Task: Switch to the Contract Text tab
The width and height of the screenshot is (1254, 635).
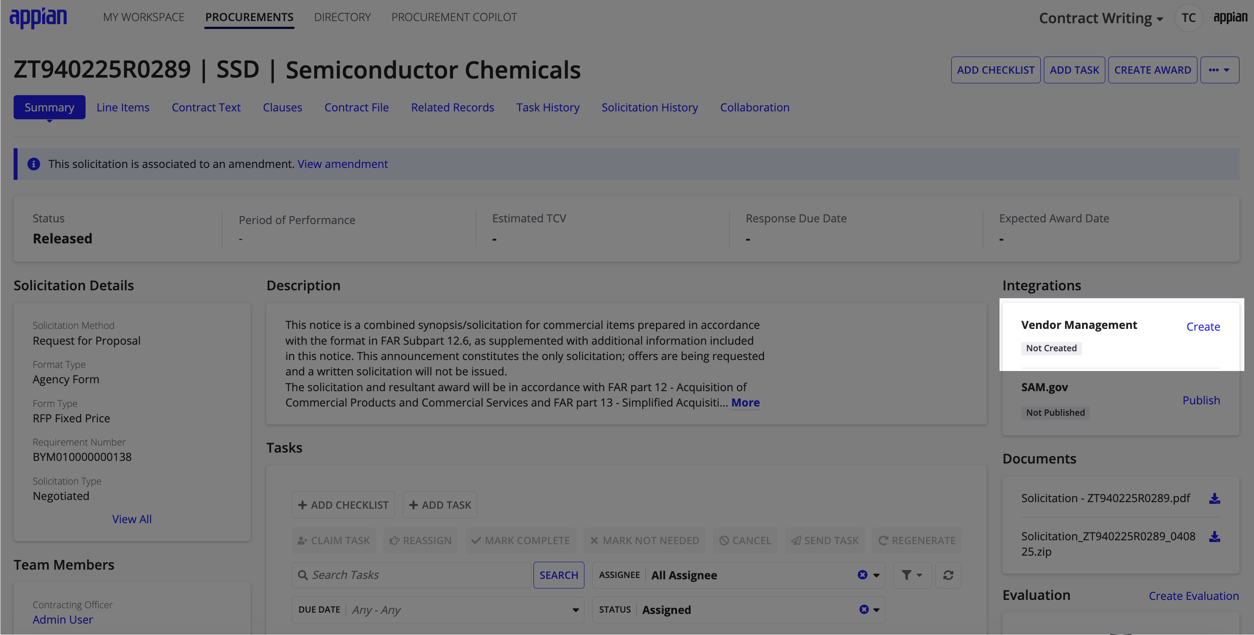Action: 206,107
